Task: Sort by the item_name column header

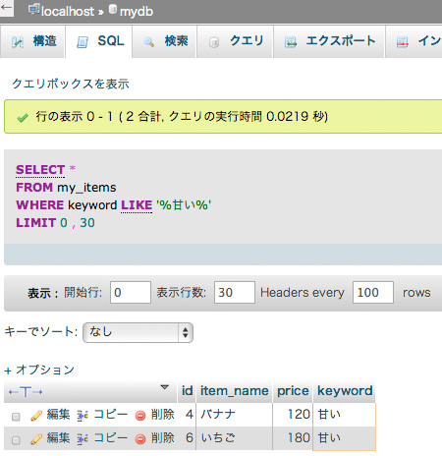Action: 235,391
